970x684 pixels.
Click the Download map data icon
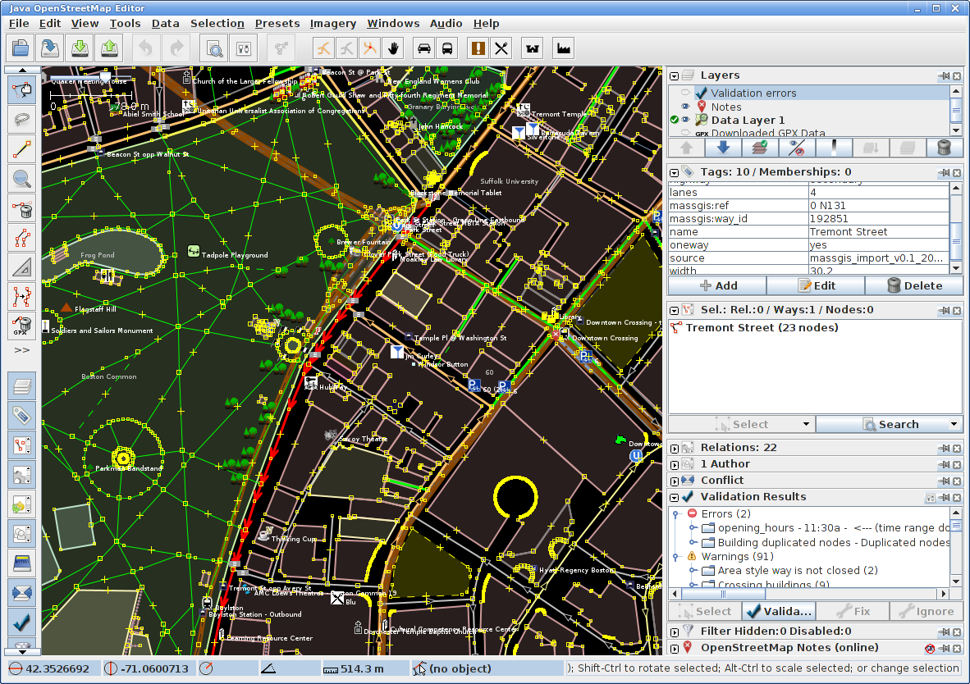[x=80, y=48]
